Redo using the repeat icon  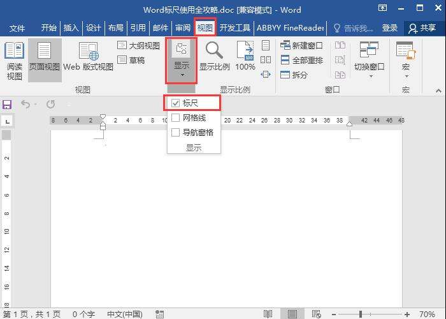click(50, 104)
